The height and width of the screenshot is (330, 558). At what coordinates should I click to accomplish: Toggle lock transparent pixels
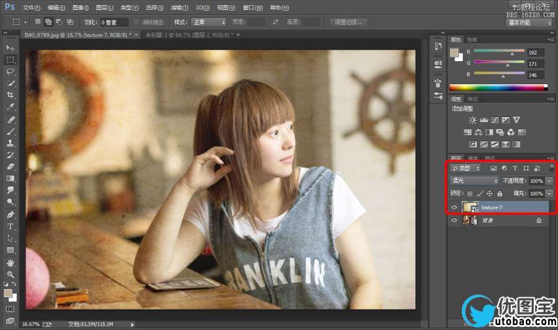[x=470, y=194]
